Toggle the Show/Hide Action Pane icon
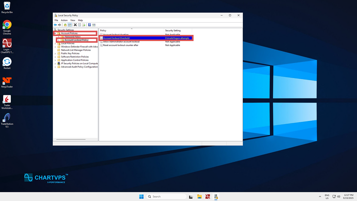Image resolution: width=357 pixels, height=201 pixels. pyautogui.click(x=94, y=25)
